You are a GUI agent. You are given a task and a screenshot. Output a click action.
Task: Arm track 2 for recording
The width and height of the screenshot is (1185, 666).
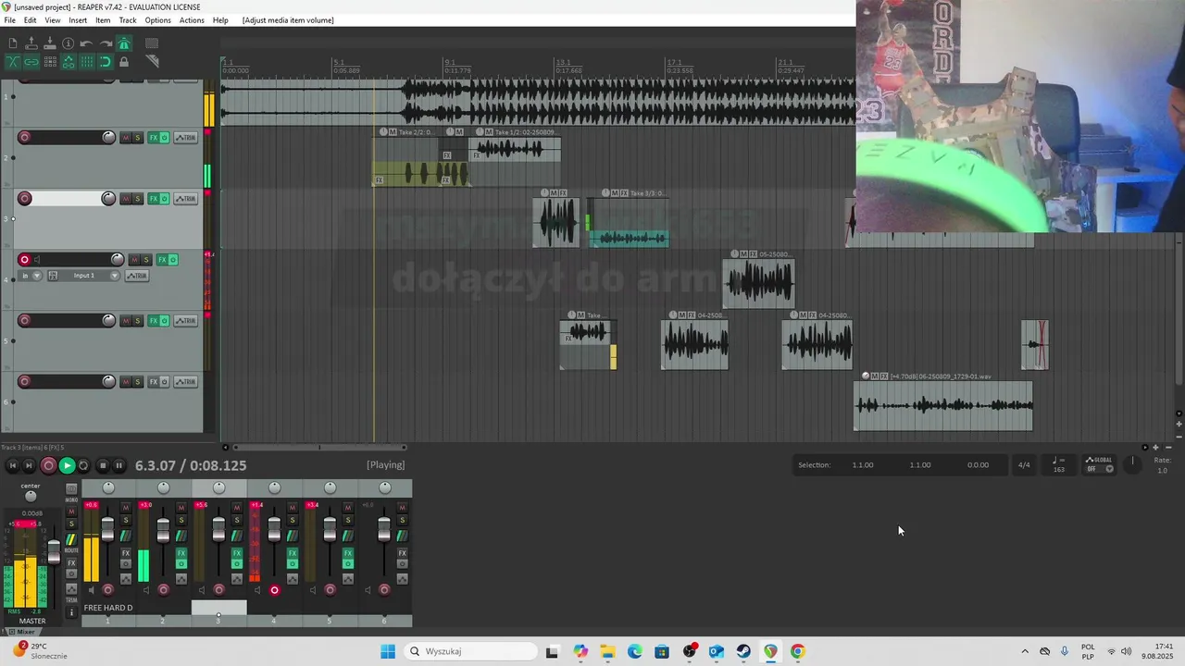25,138
